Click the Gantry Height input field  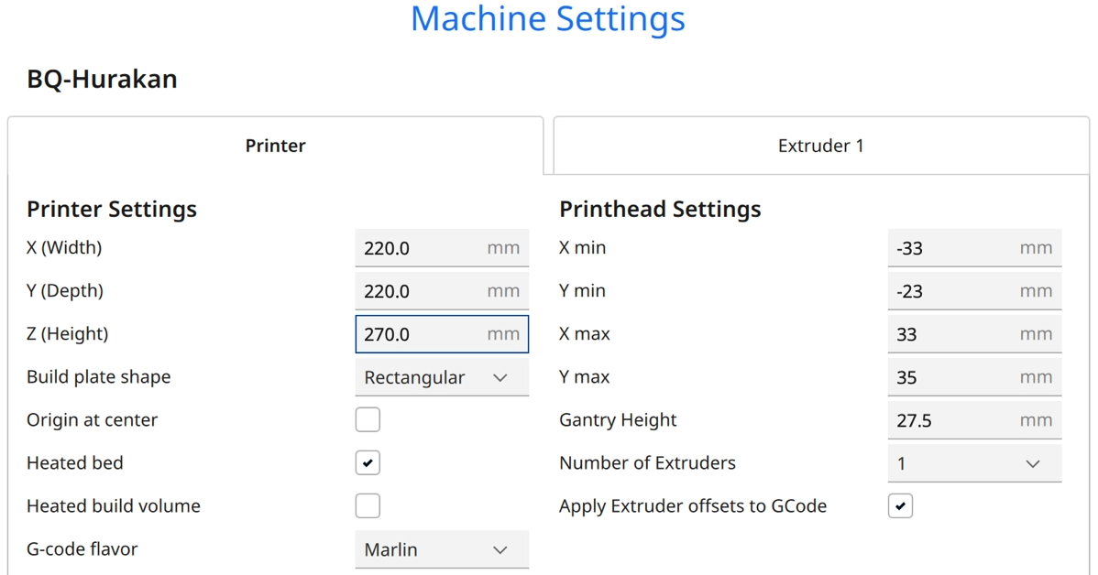point(954,420)
